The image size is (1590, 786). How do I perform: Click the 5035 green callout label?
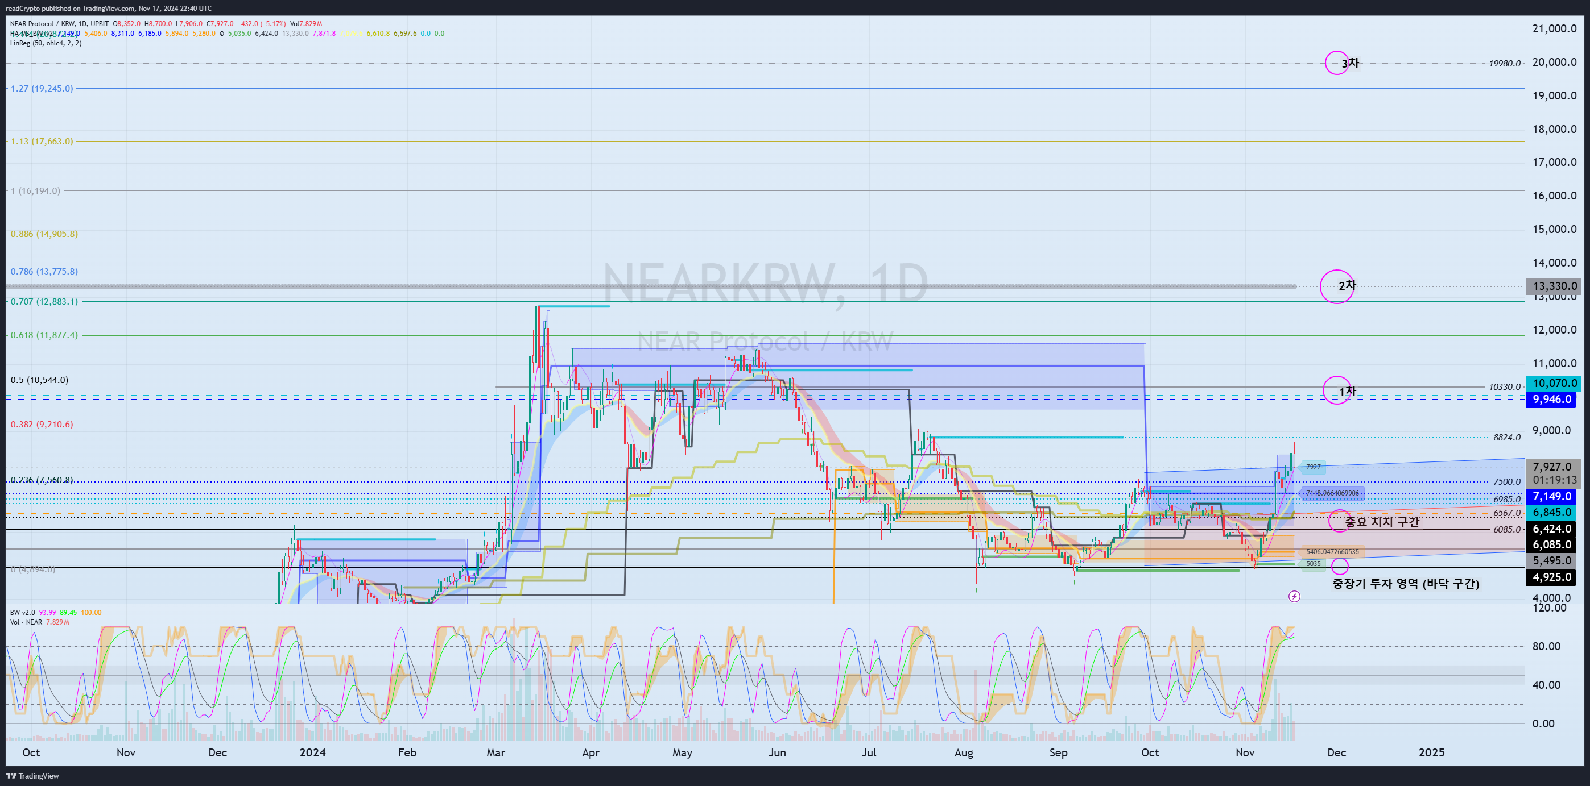pyautogui.click(x=1314, y=563)
